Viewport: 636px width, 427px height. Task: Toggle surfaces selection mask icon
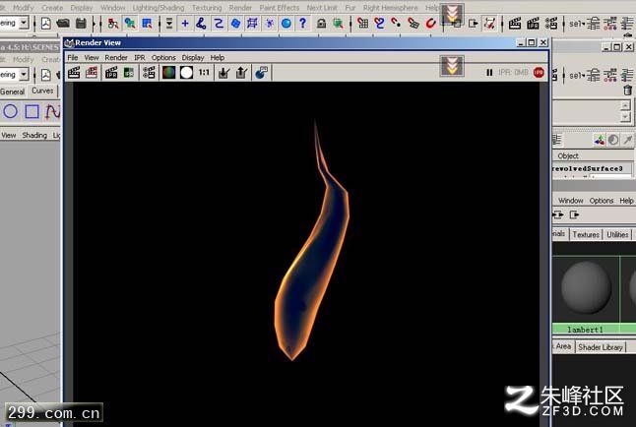tap(235, 24)
